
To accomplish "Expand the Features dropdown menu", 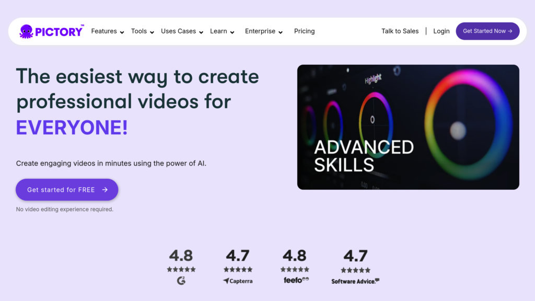I will click(x=107, y=31).
